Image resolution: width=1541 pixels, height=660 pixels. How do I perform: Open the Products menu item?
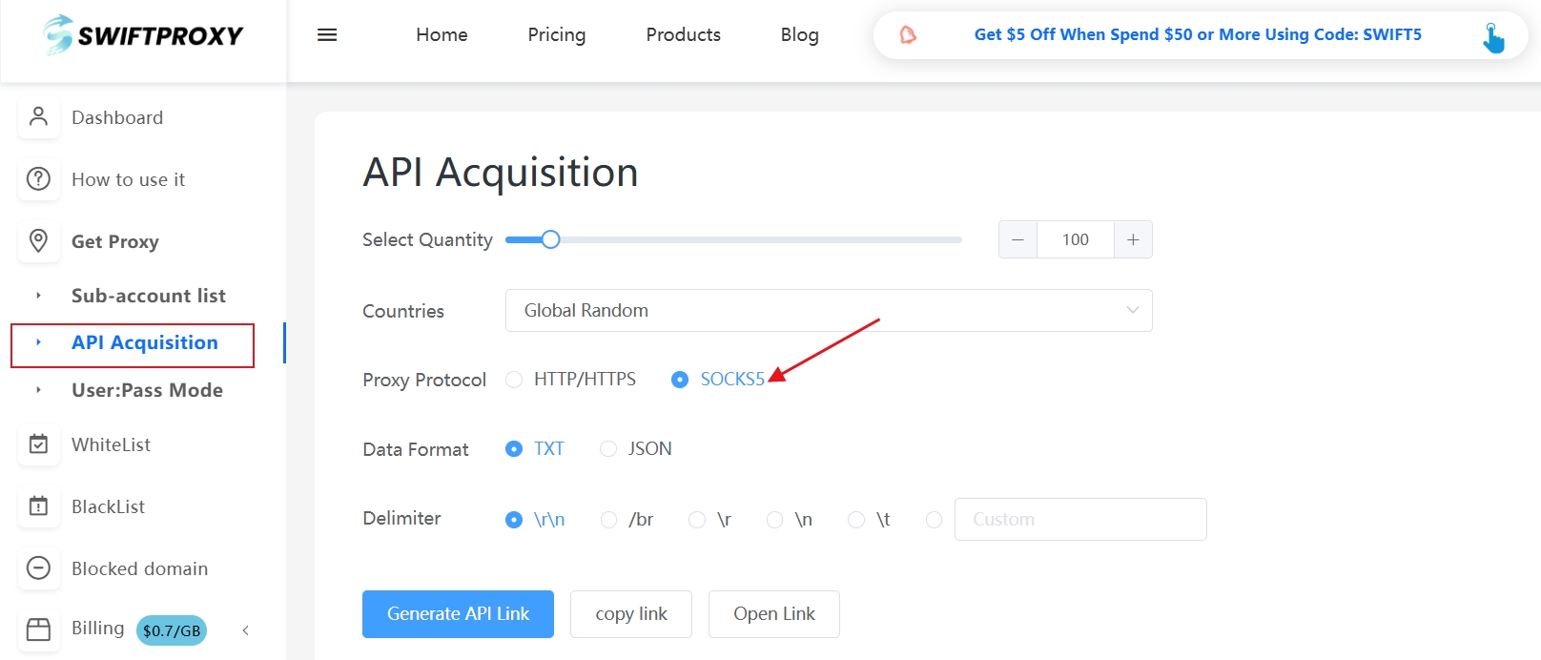coord(683,35)
